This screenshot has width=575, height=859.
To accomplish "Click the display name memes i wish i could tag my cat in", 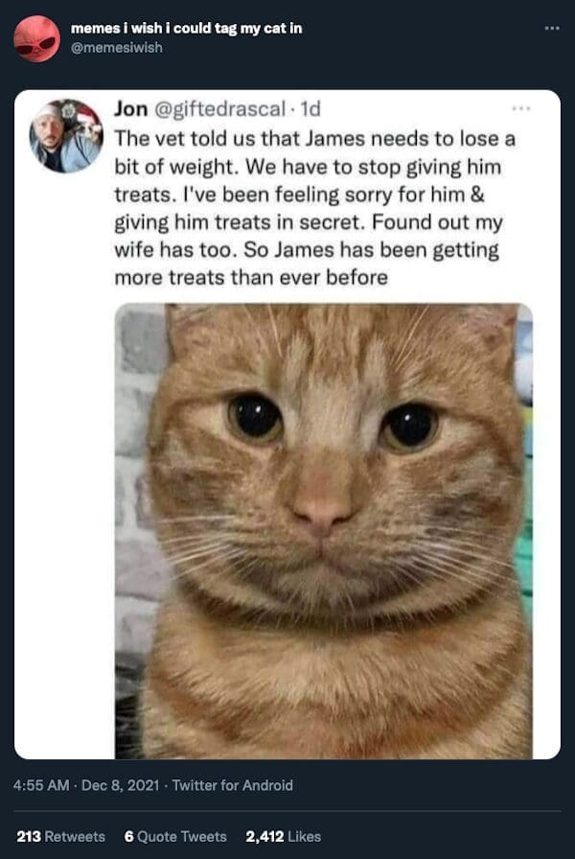I will coord(186,28).
